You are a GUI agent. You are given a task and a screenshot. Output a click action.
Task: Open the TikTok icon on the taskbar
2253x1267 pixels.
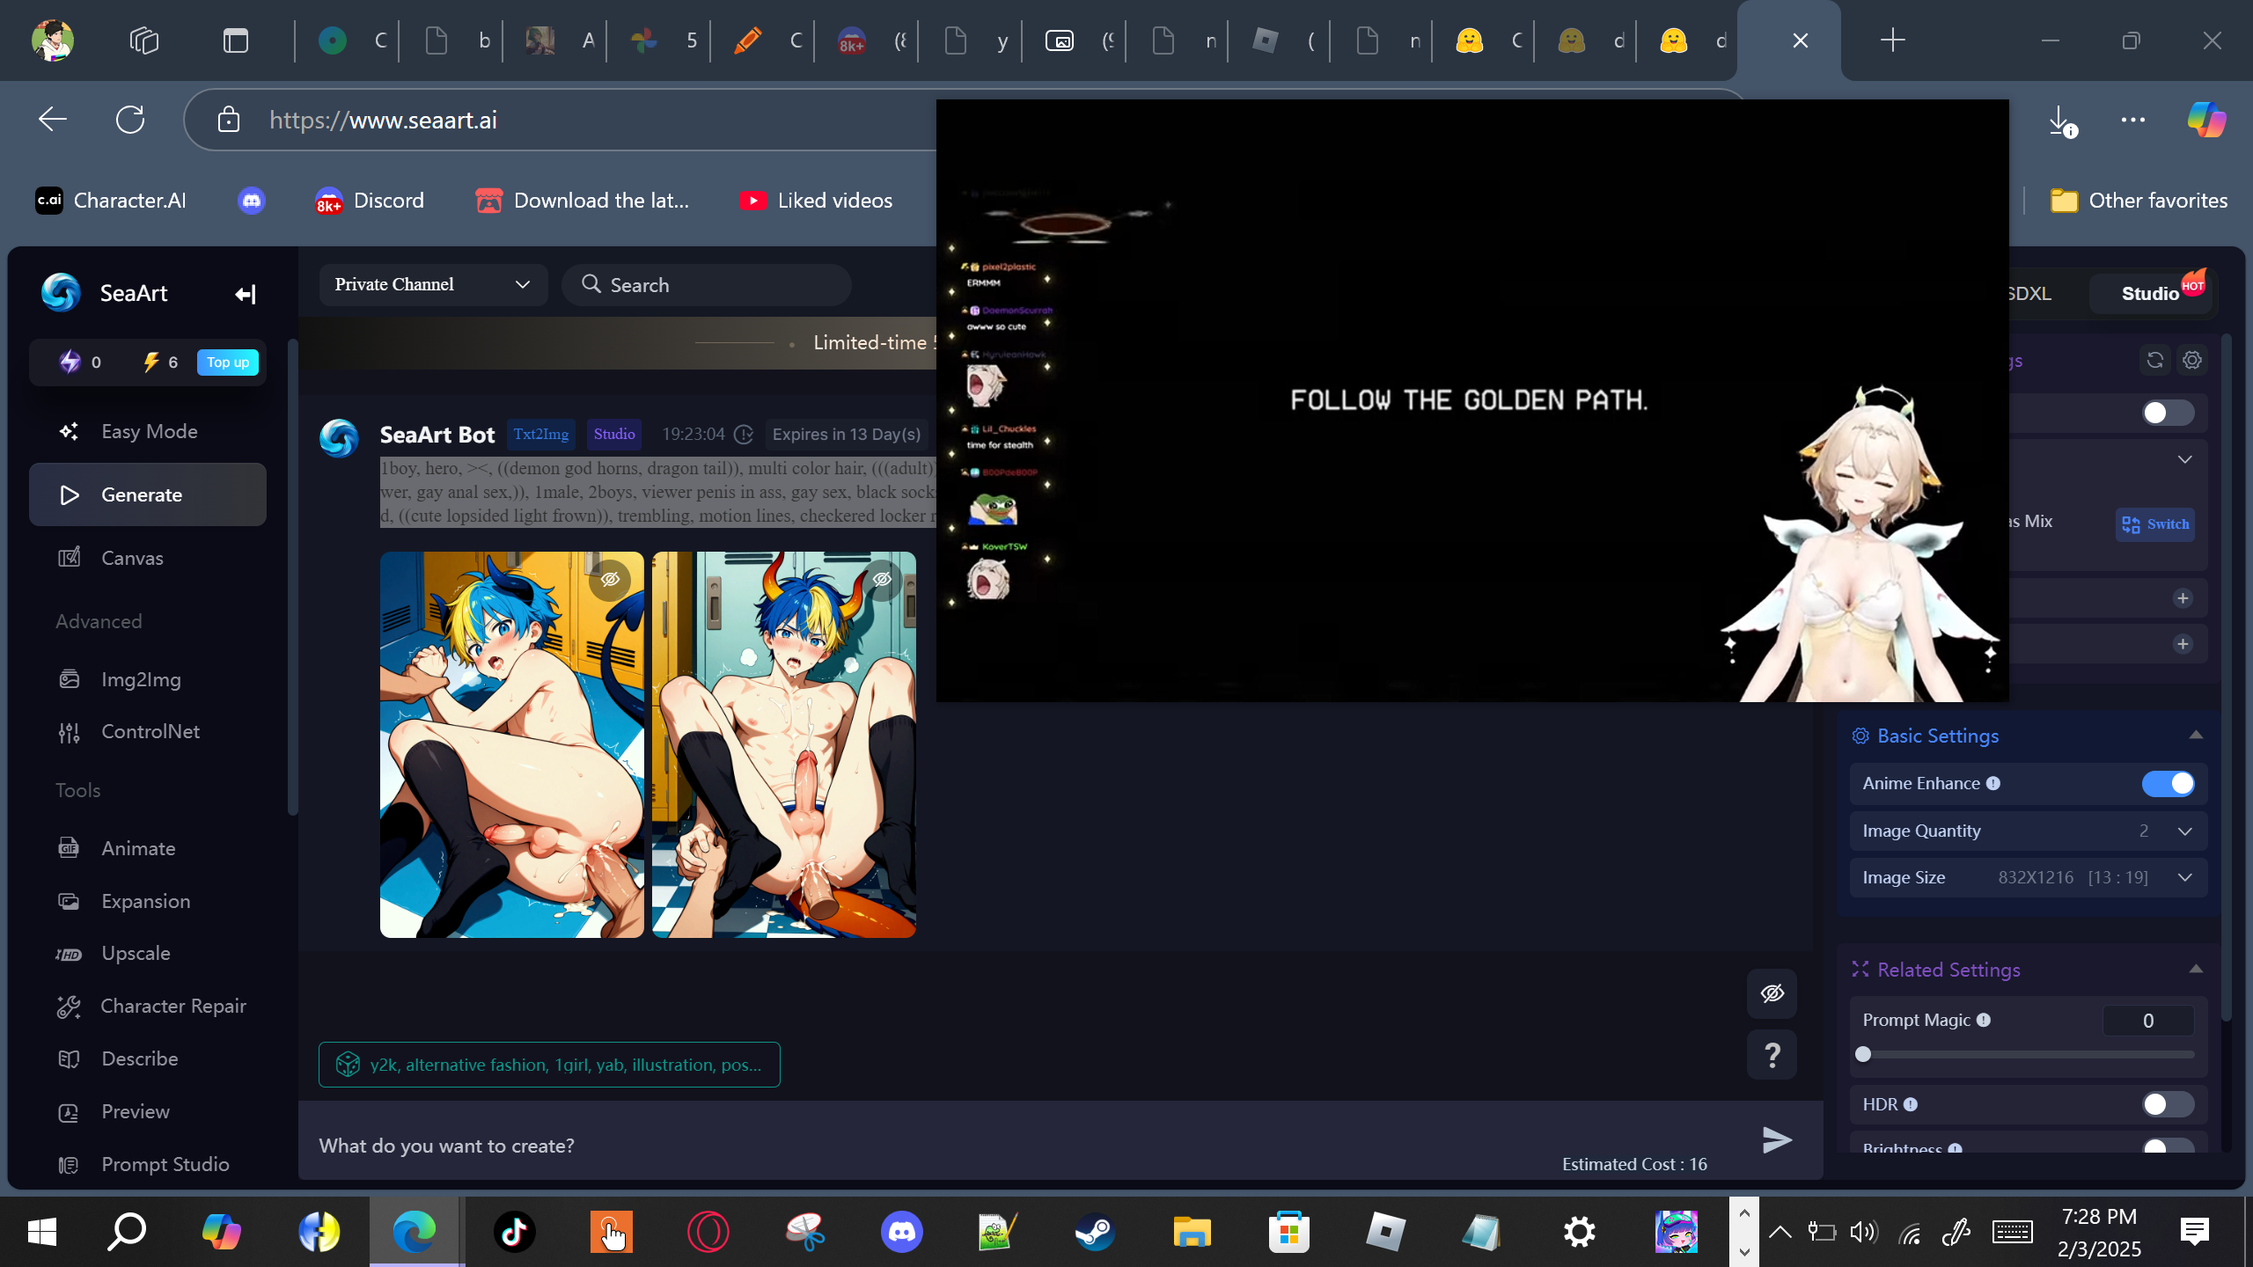click(x=515, y=1232)
